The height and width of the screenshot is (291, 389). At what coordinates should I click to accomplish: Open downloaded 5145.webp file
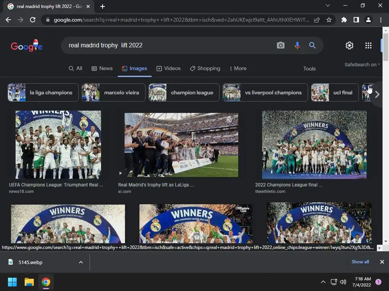[30, 262]
